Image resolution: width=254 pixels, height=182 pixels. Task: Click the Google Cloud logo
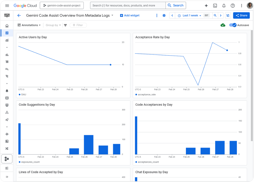(x=25, y=6)
